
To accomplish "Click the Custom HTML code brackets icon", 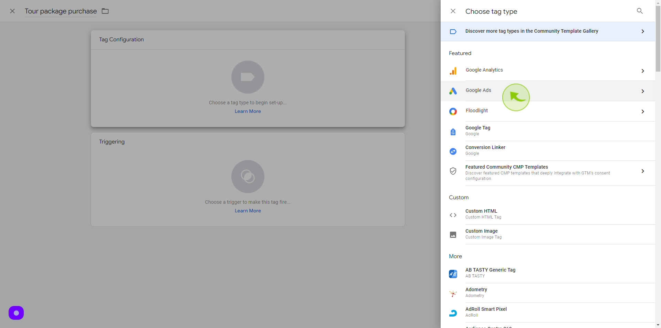I will [453, 215].
